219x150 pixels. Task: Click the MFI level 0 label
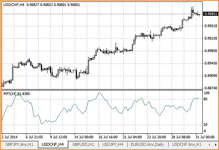205,131
